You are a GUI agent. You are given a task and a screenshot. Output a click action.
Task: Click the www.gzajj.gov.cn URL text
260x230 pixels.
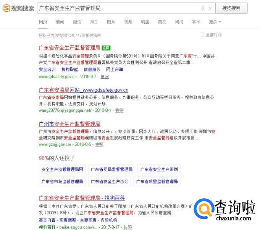pos(55,144)
